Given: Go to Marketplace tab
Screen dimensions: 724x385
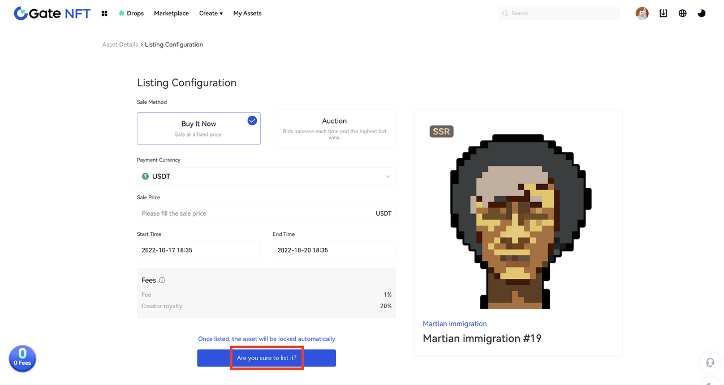Looking at the screenshot, I should [171, 14].
